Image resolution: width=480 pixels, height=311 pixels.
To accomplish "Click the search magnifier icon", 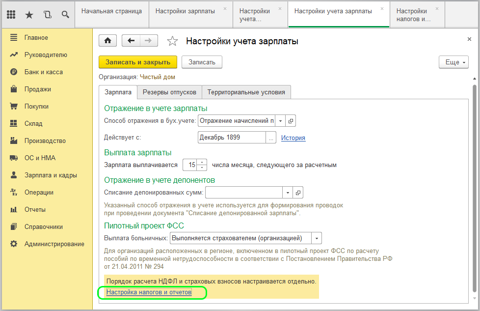I will pyautogui.click(x=65, y=15).
